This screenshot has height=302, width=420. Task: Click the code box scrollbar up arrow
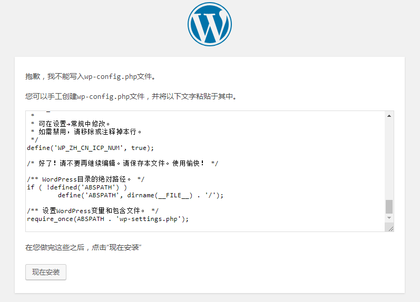coord(389,116)
